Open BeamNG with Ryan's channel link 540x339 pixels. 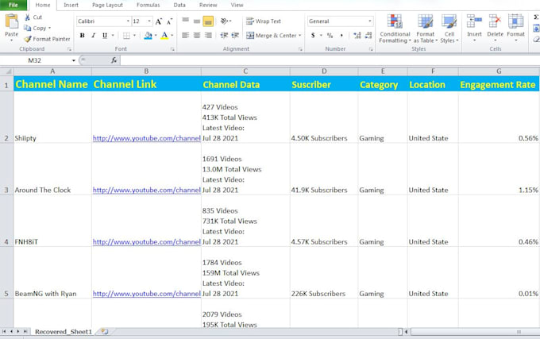point(147,294)
